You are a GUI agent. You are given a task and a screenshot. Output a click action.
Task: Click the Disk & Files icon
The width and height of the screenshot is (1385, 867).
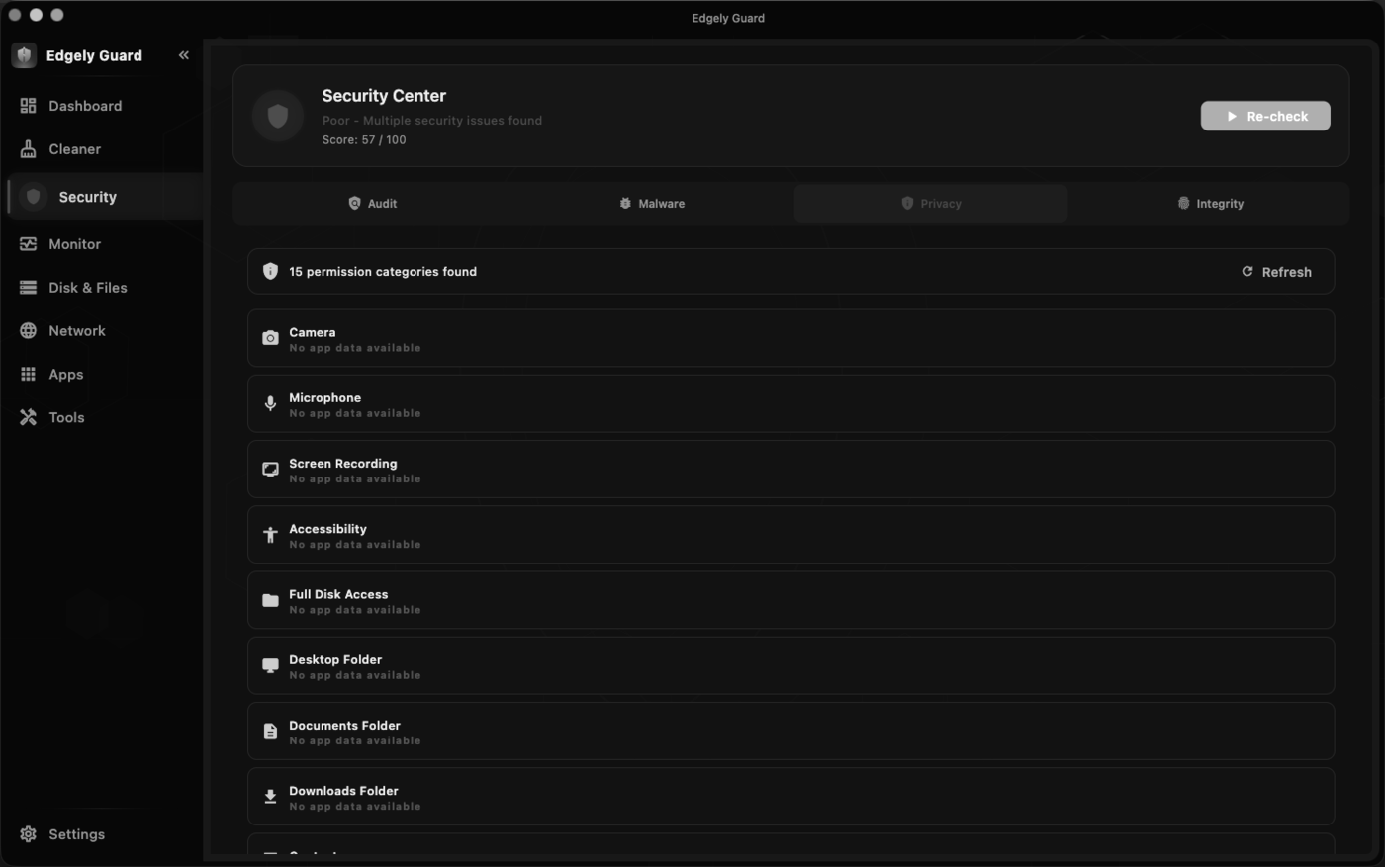tap(28, 288)
